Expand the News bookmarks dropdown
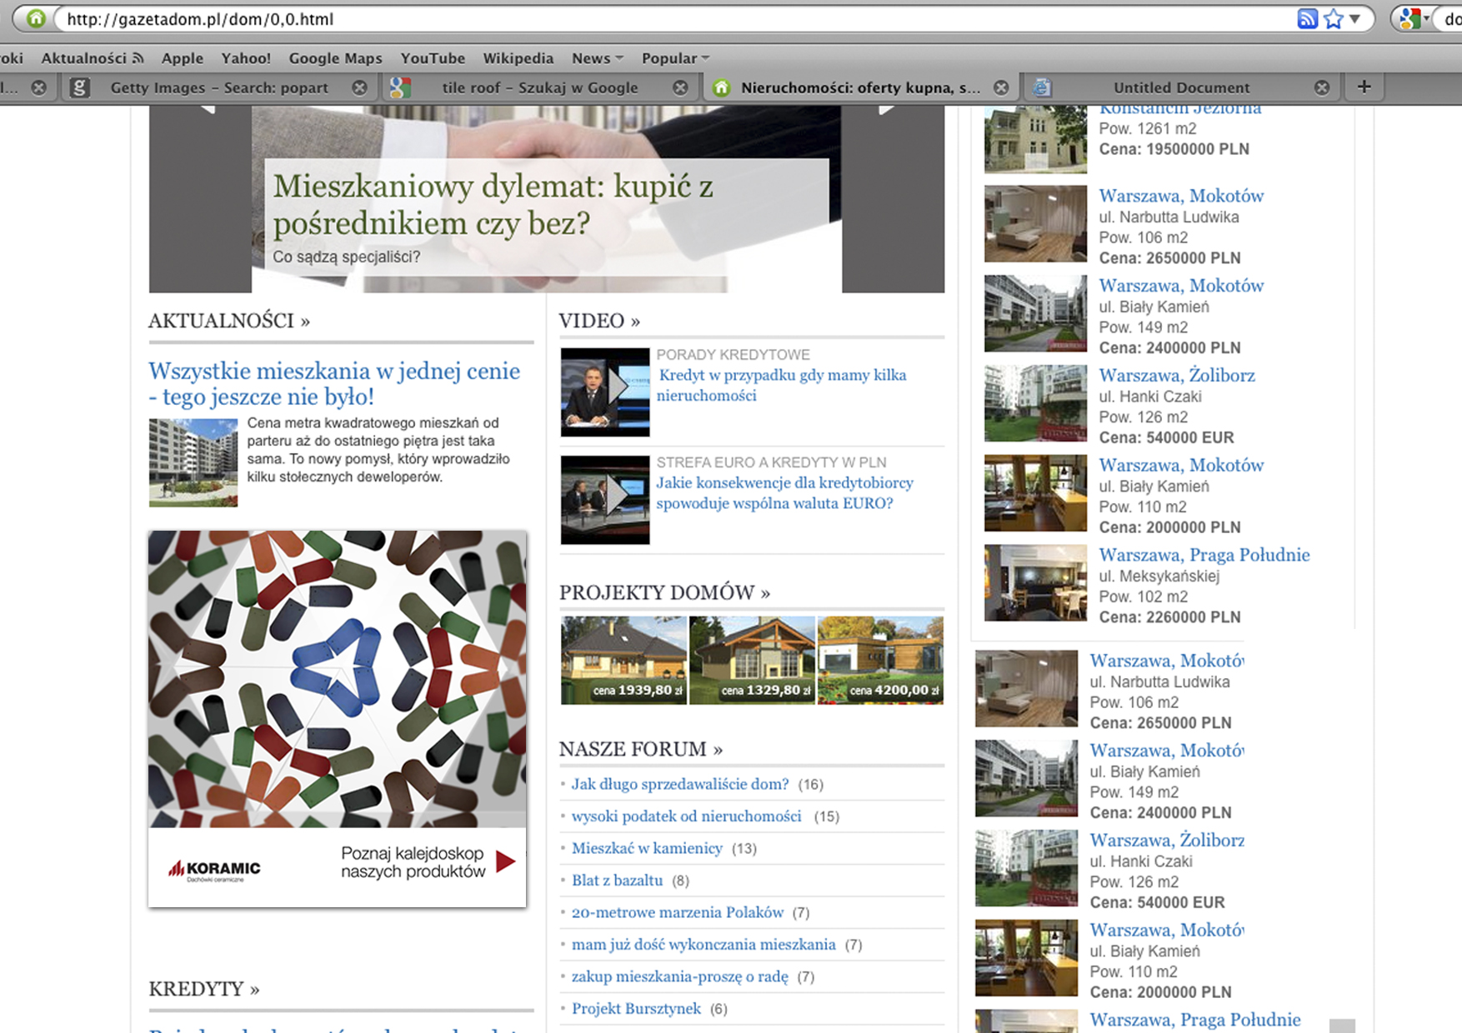 [597, 58]
